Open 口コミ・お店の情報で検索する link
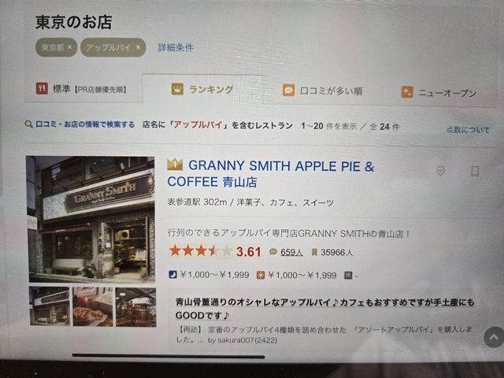The image size is (504, 378). (85, 124)
